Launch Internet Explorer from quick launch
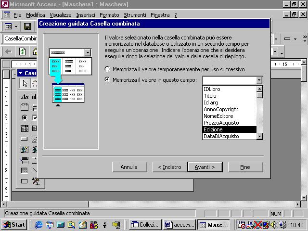Screen dimensions: 308x231 [x=38, y=225]
